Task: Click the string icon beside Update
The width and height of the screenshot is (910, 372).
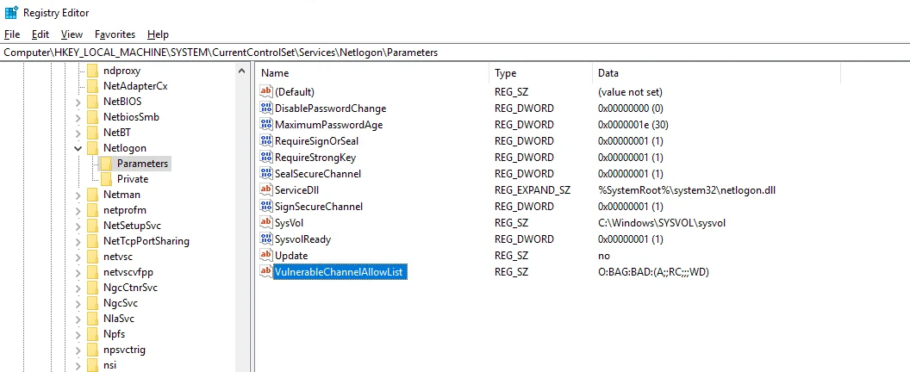Action: 265,256
